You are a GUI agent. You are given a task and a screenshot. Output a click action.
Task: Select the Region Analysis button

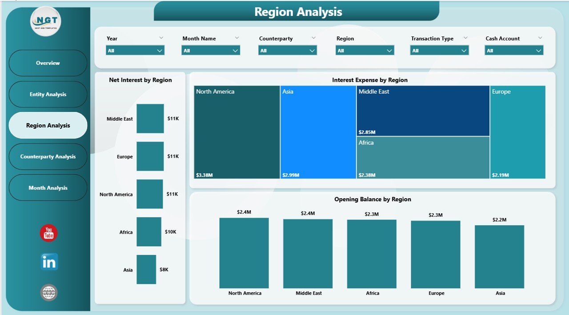point(48,125)
